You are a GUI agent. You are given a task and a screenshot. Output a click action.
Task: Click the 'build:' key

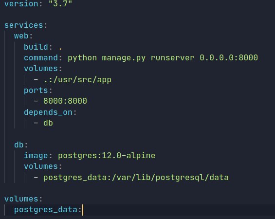pyautogui.click(x=38, y=47)
